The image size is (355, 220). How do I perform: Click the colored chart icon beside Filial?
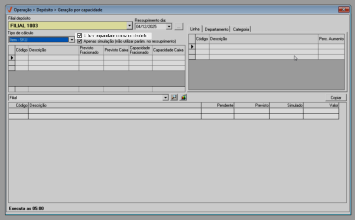(x=183, y=98)
